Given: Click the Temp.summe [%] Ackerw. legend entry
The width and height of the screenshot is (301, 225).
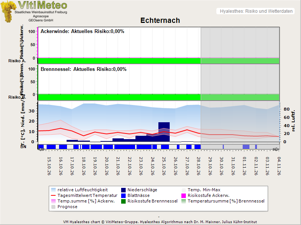Looking at the screenshot, I should point(83,201).
